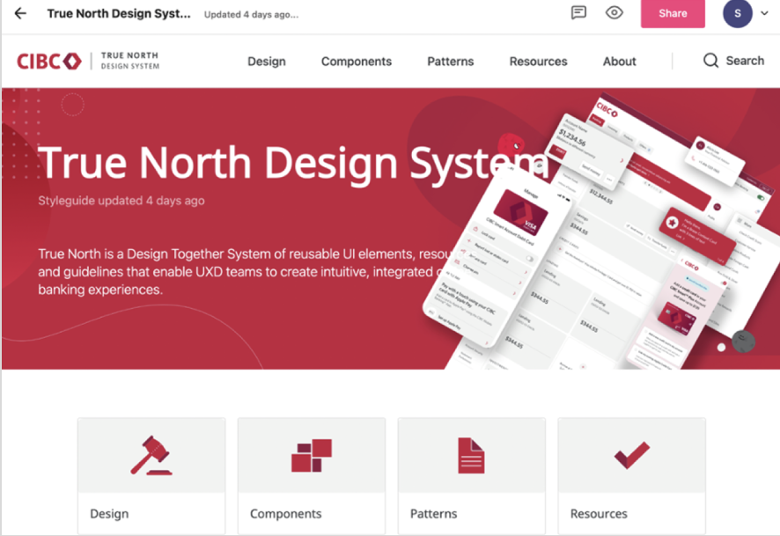
Task: Click the Search magnifier icon
Action: pyautogui.click(x=710, y=61)
